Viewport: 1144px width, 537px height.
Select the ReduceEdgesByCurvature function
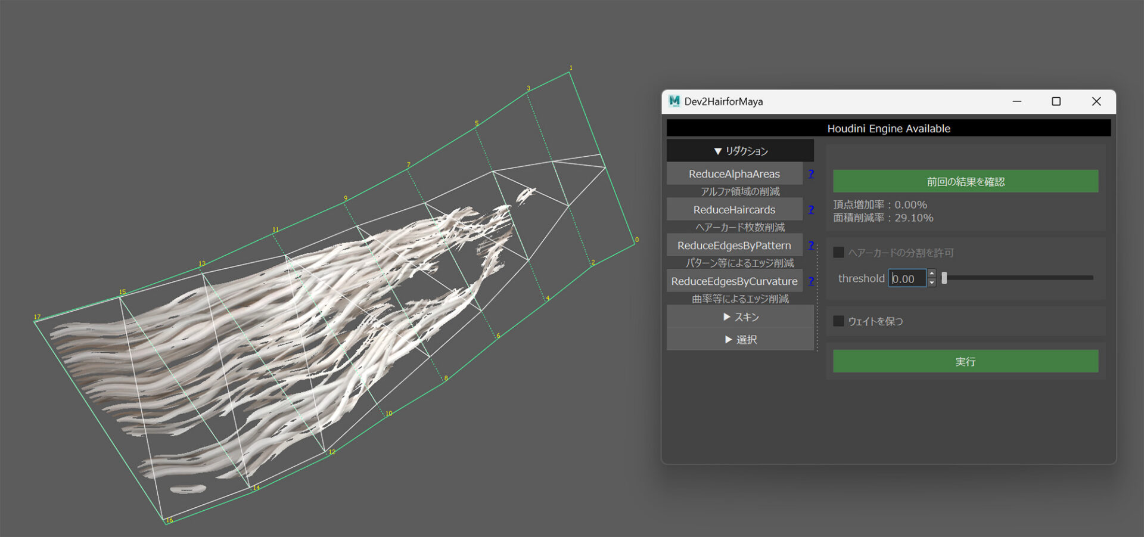point(734,281)
